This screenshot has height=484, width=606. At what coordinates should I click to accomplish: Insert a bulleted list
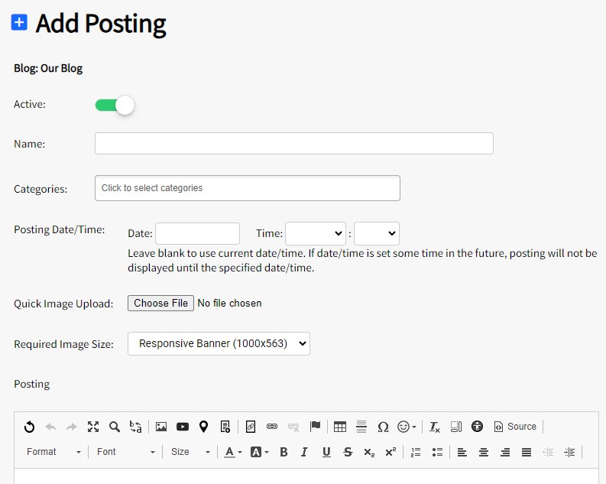pos(437,452)
